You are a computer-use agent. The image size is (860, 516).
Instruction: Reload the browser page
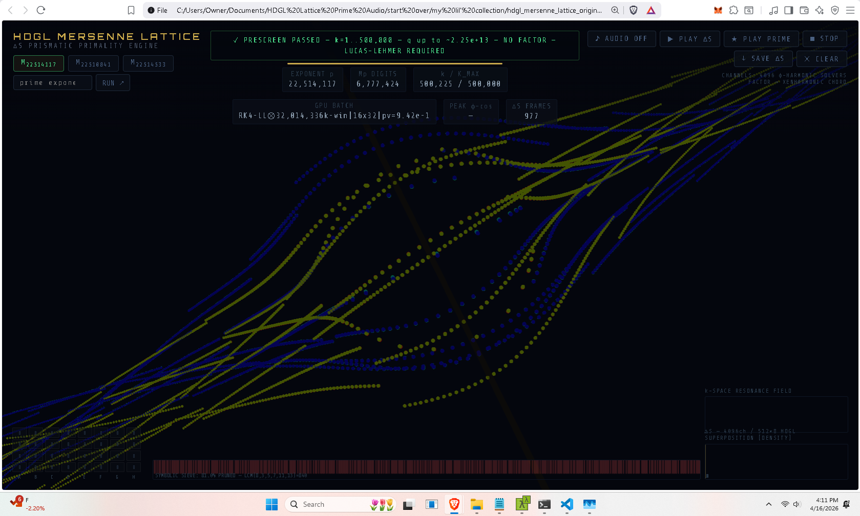click(x=41, y=10)
